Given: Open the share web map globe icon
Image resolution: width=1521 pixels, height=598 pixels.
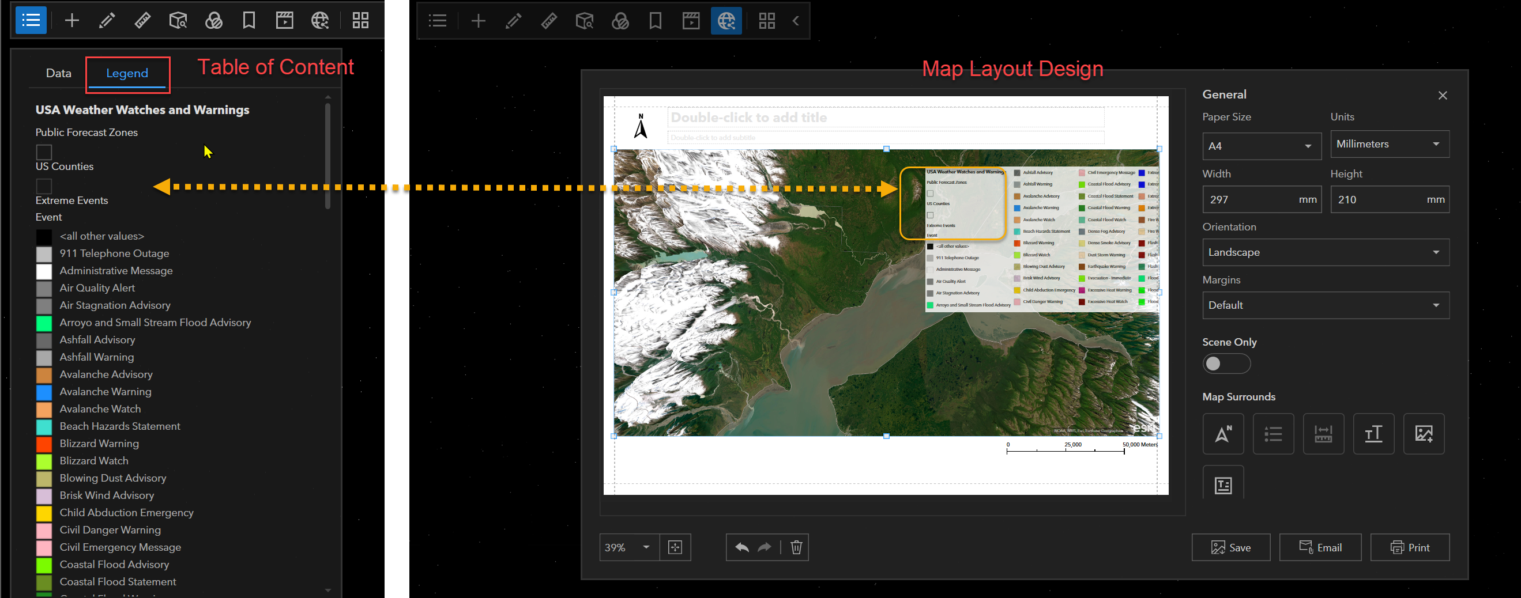Looking at the screenshot, I should 319,20.
